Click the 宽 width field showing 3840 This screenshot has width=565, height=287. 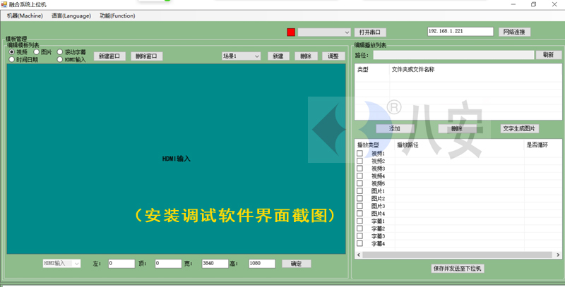tap(215, 264)
